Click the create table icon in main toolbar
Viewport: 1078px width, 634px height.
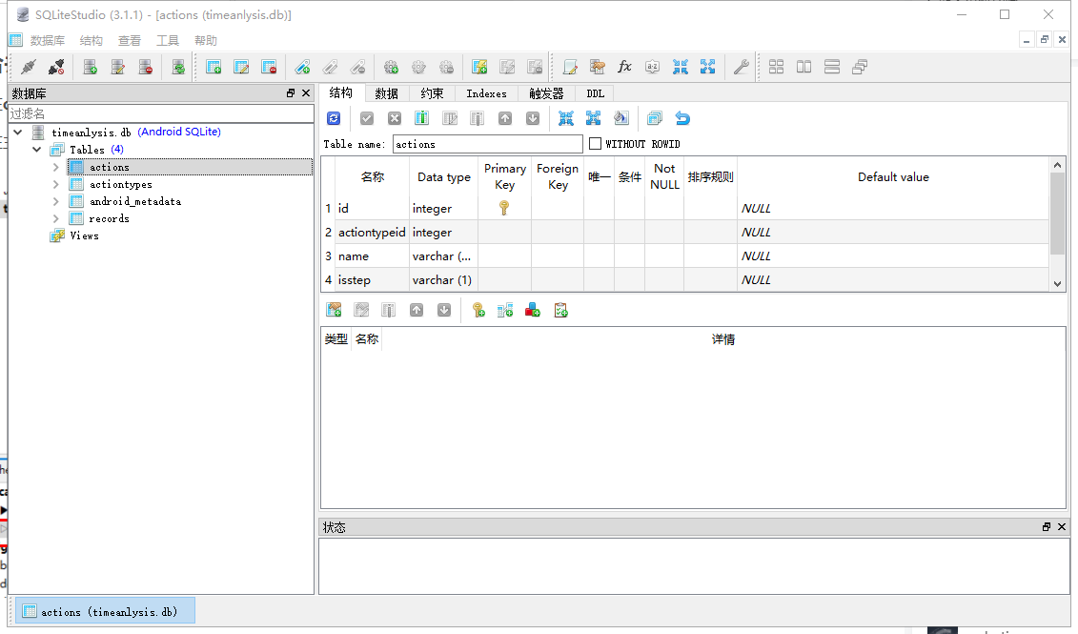pos(214,67)
